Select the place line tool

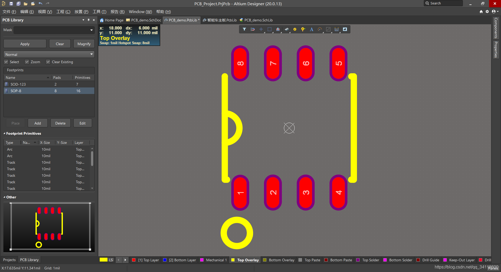pyautogui.click(x=328, y=29)
